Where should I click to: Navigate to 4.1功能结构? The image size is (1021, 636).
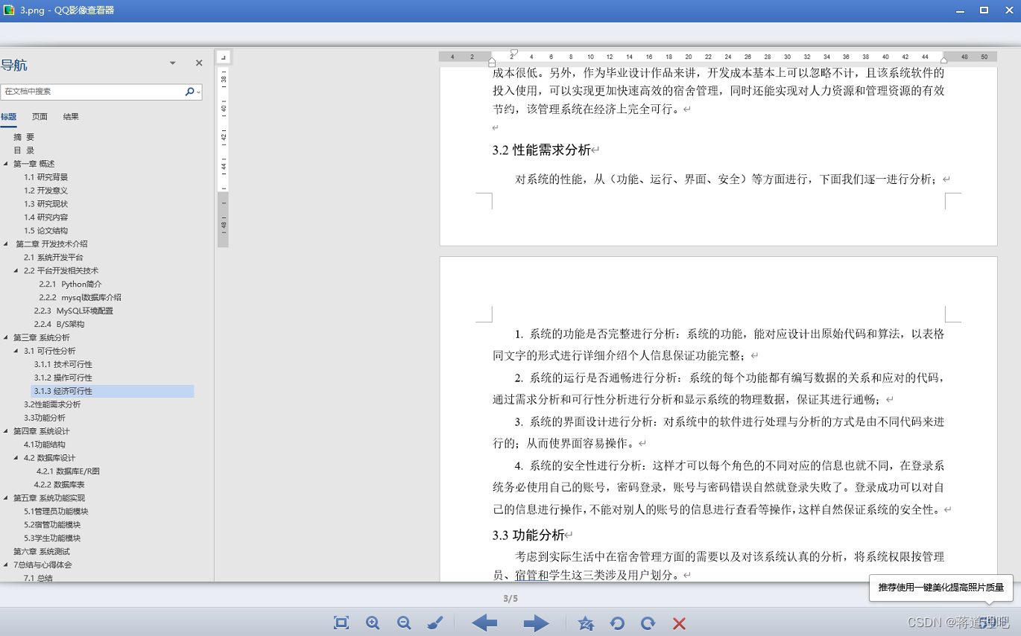point(45,445)
